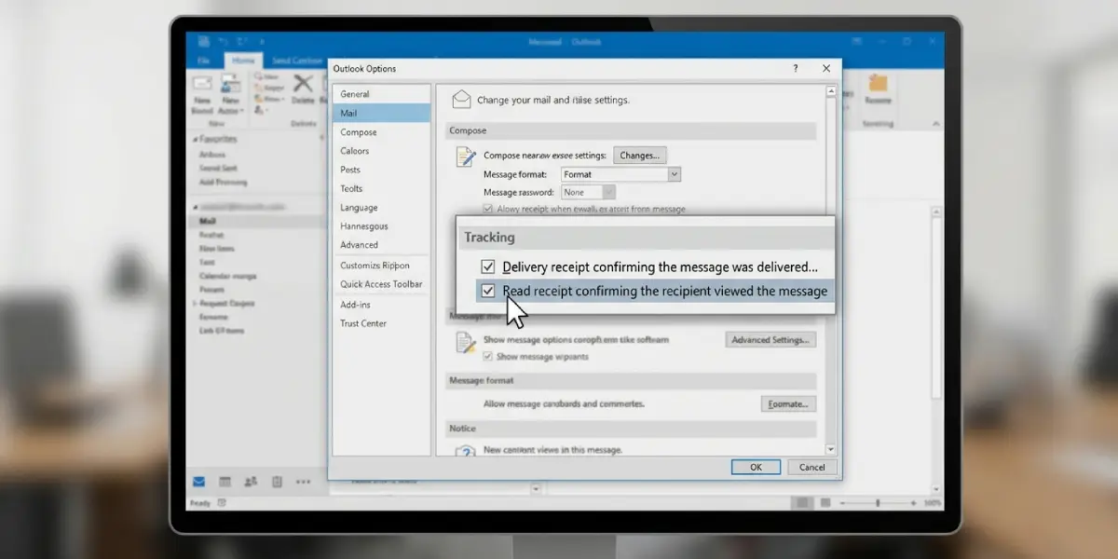This screenshot has height=559, width=1118.
Task: Select the Mail category in Outlook Options
Action: pos(381,113)
